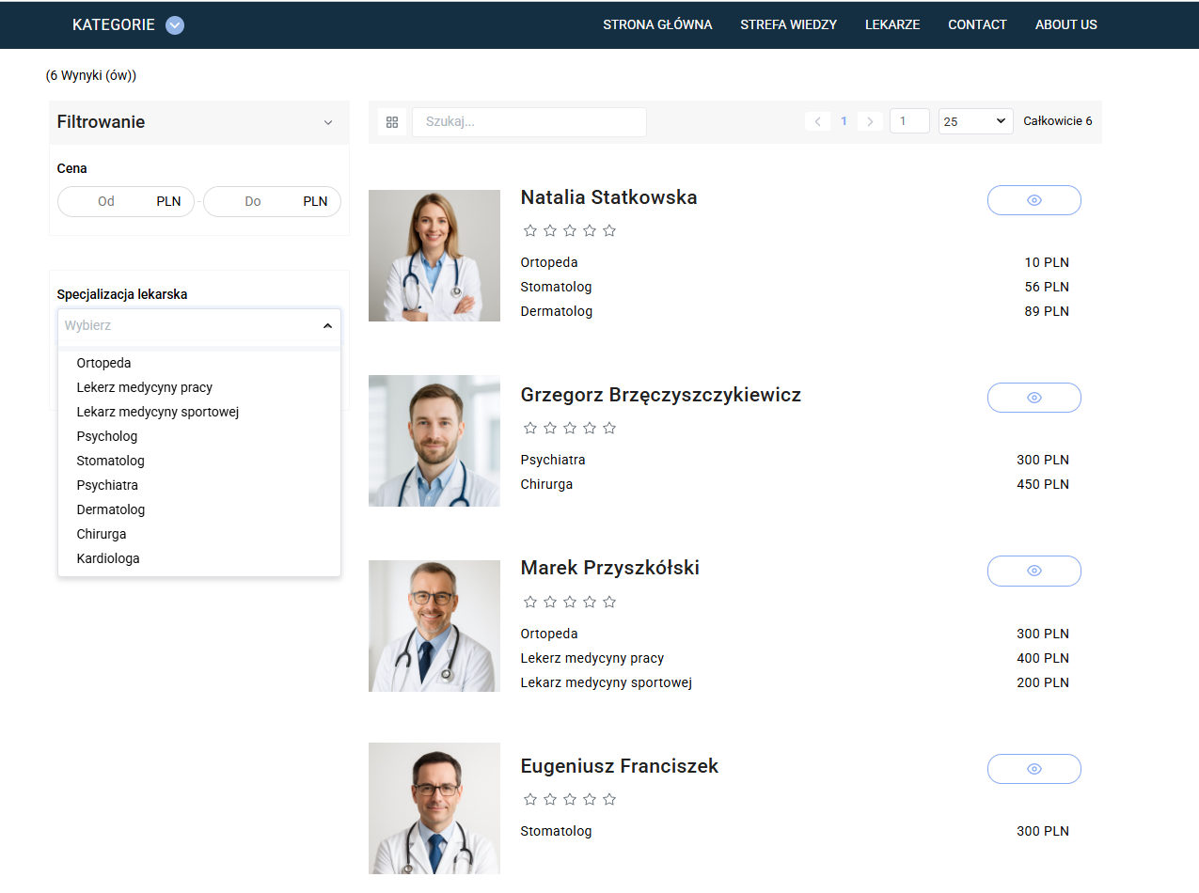The width and height of the screenshot is (1199, 893).
Task: Collapse the Filtrowanie panel
Action: point(328,122)
